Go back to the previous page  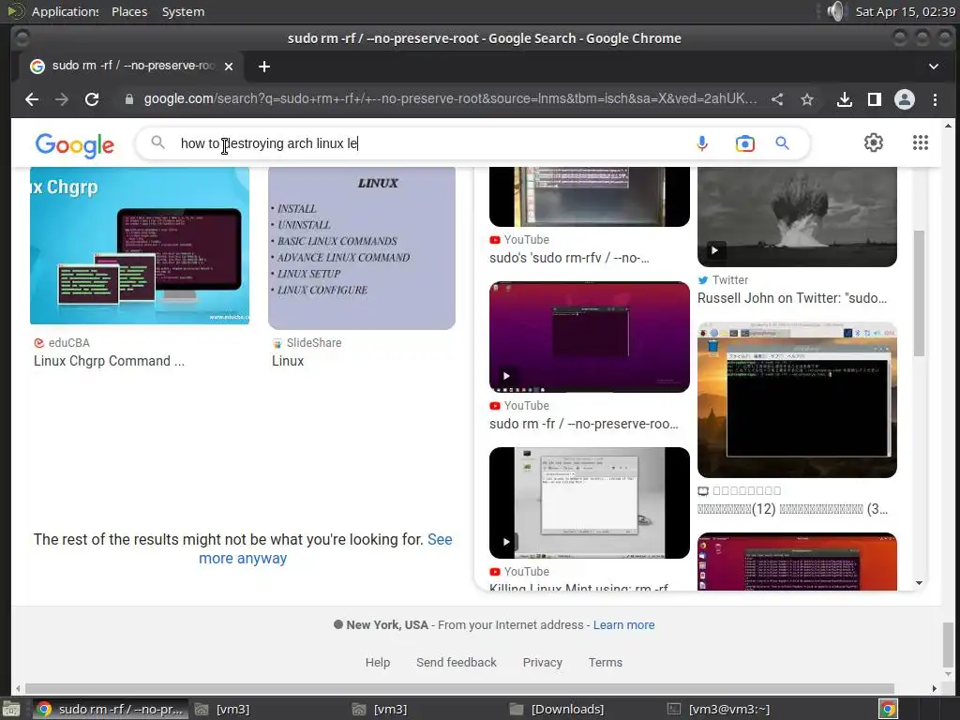tap(32, 99)
